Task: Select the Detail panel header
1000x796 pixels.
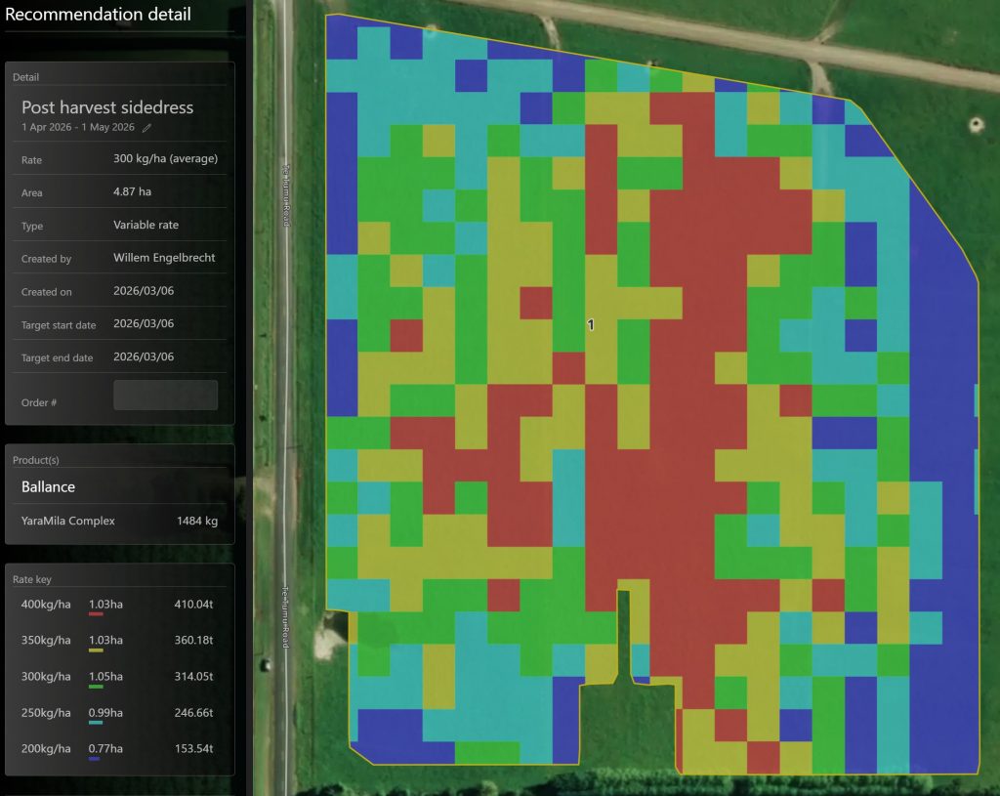Action: (25, 77)
